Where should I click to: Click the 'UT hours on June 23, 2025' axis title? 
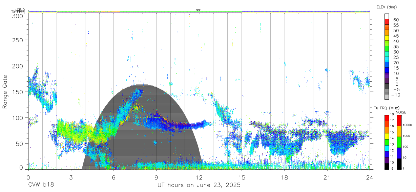click(x=199, y=185)
